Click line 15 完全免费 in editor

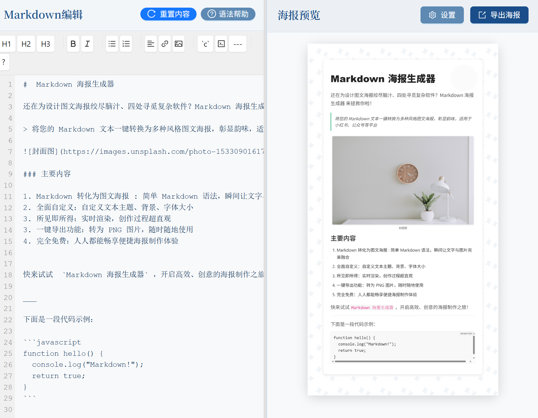(x=101, y=241)
